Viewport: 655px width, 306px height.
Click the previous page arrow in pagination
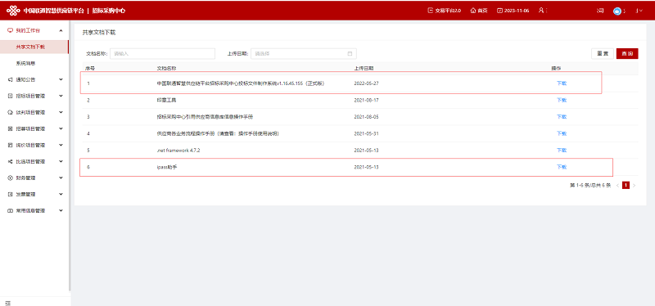[617, 185]
